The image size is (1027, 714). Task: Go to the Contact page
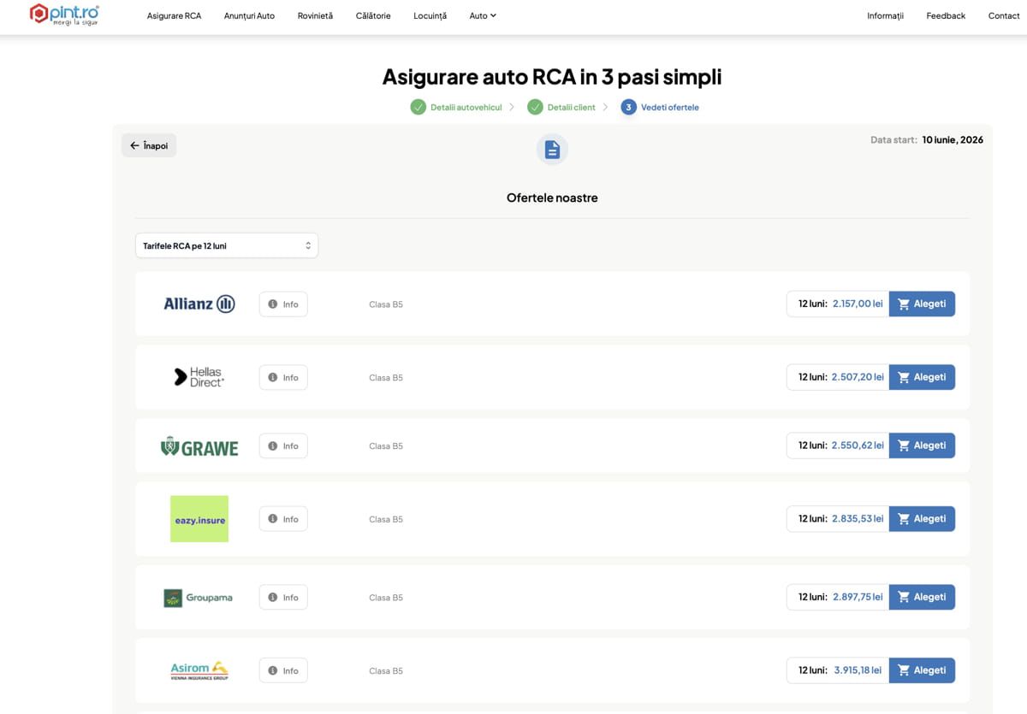tap(1004, 15)
